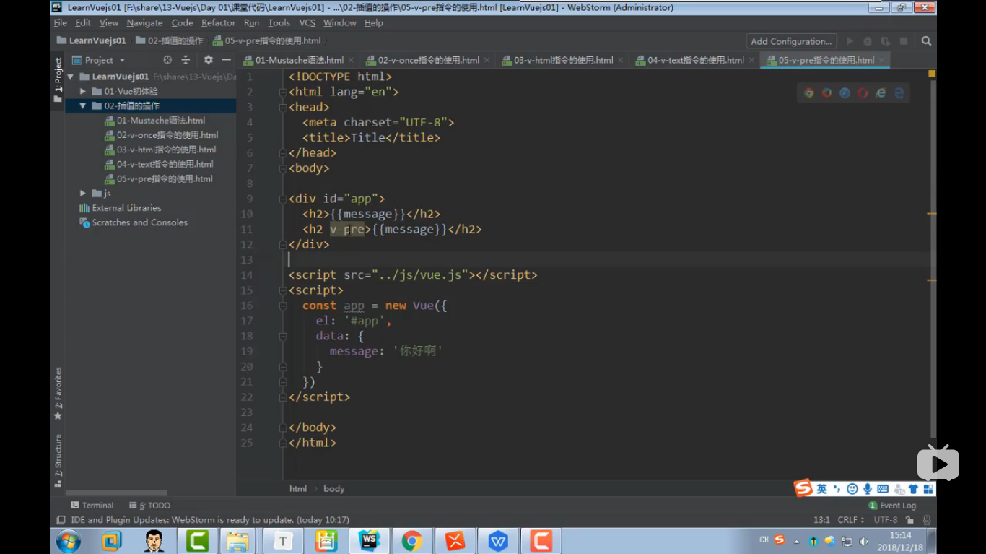Collapse the LearnVuejs01 root folder
The height and width of the screenshot is (554, 986).
pos(70,77)
